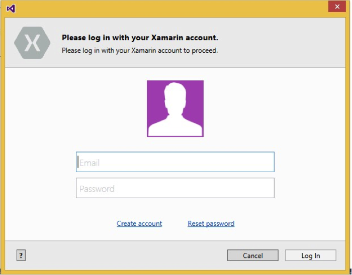Screen dimensions: 352x275
Task: Click the 'to proceed' subtitle text
Action: (x=140, y=50)
